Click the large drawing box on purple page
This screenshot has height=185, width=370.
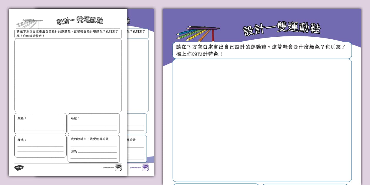262,120
